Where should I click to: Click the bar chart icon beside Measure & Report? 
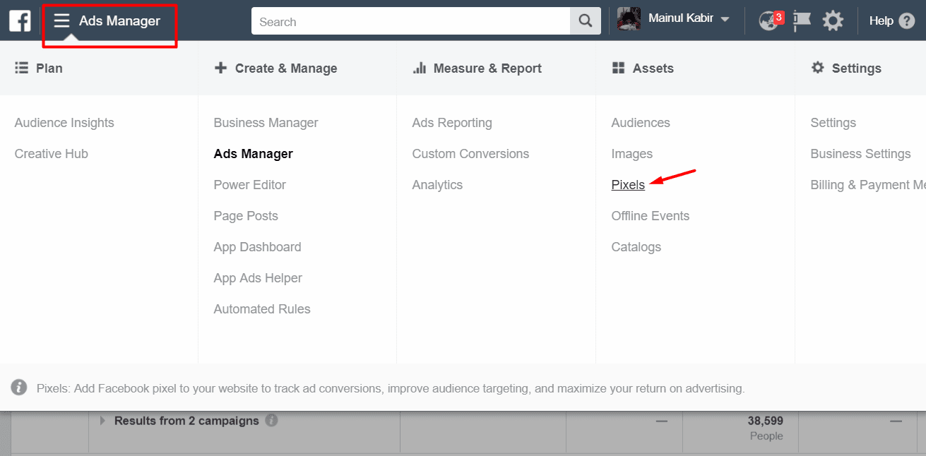(x=420, y=68)
